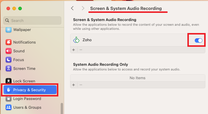Open Wallpaper settings icon
208x114 pixels.
coord(9,30)
